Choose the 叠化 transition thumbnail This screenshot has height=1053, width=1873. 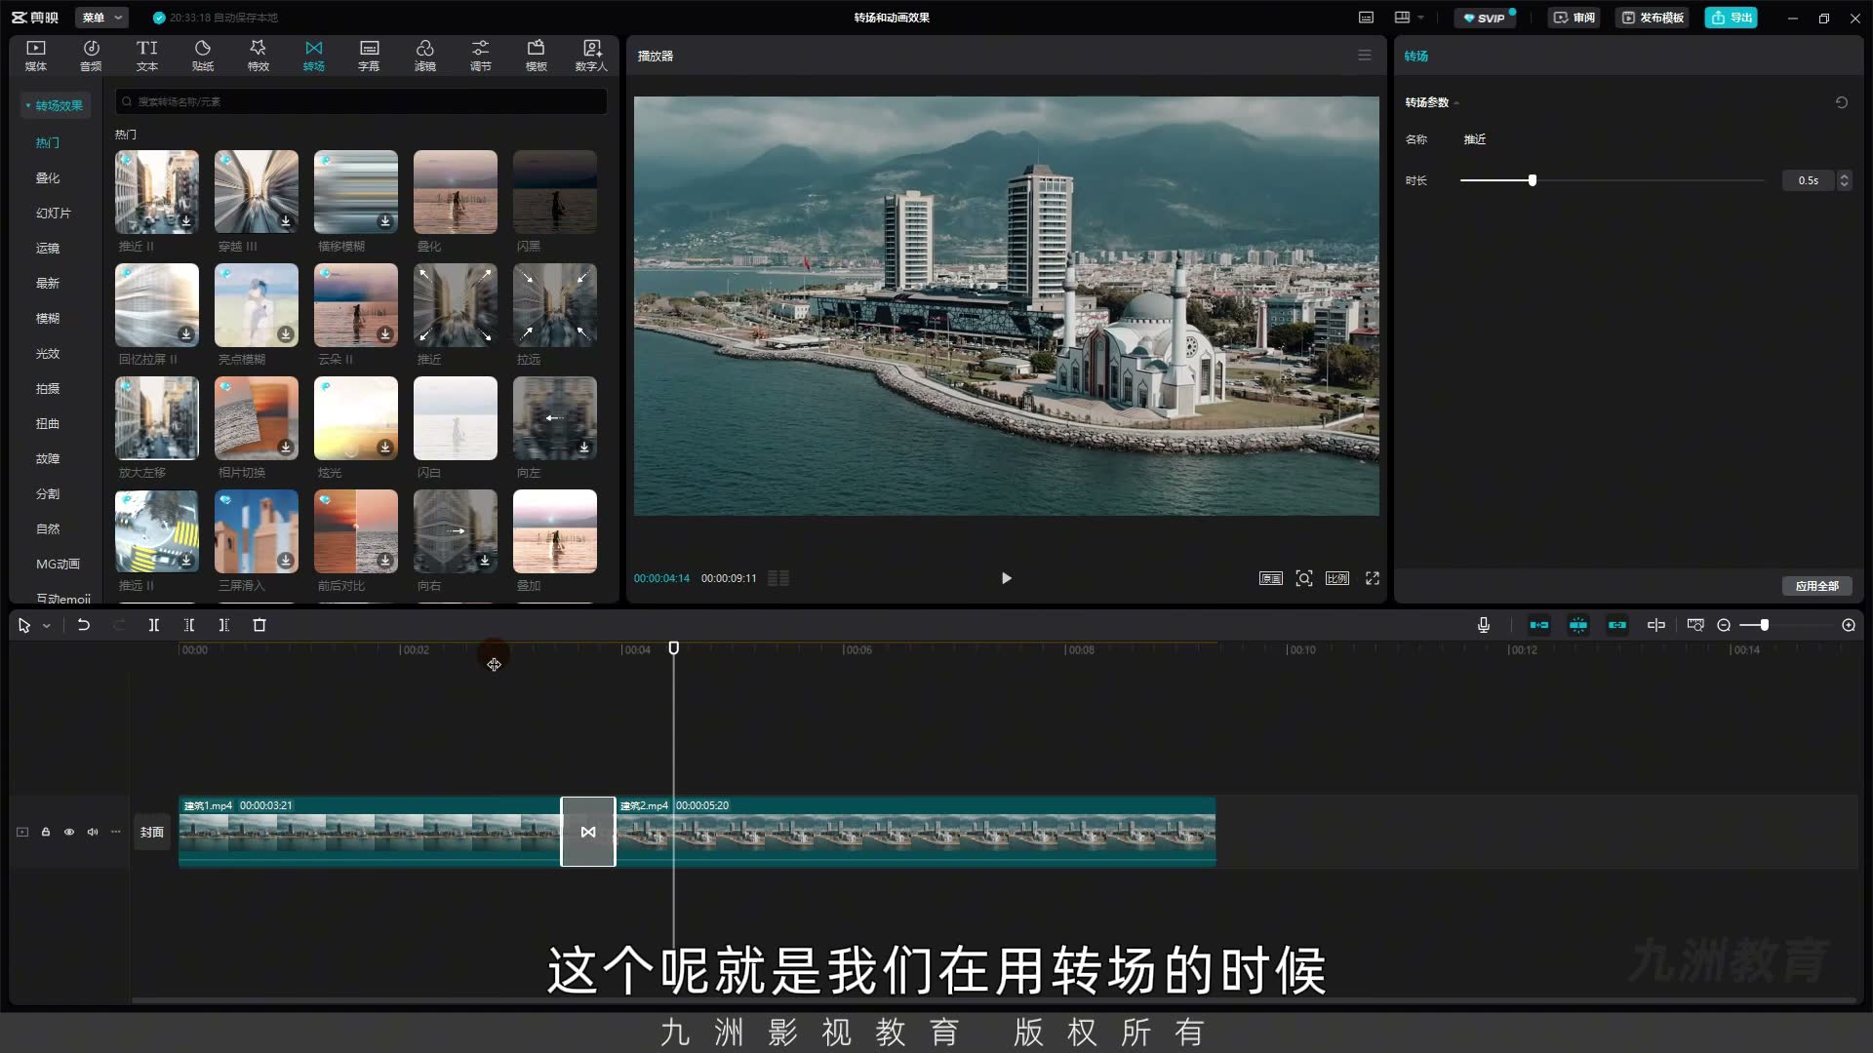(456, 192)
